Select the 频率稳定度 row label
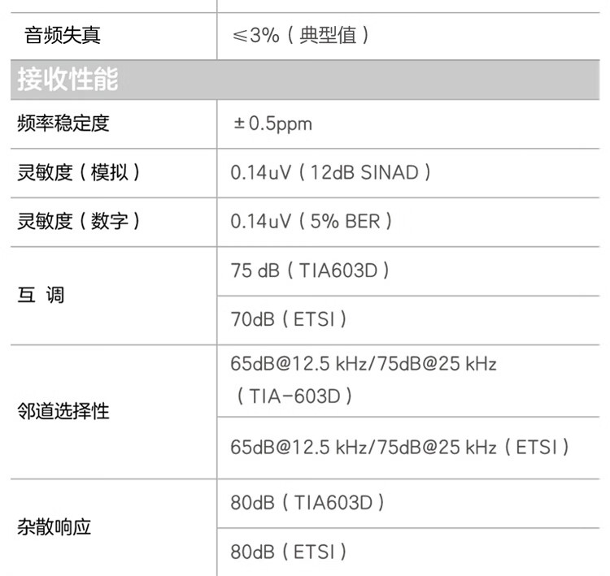Viewport: 610px width, 576px height. (63, 123)
